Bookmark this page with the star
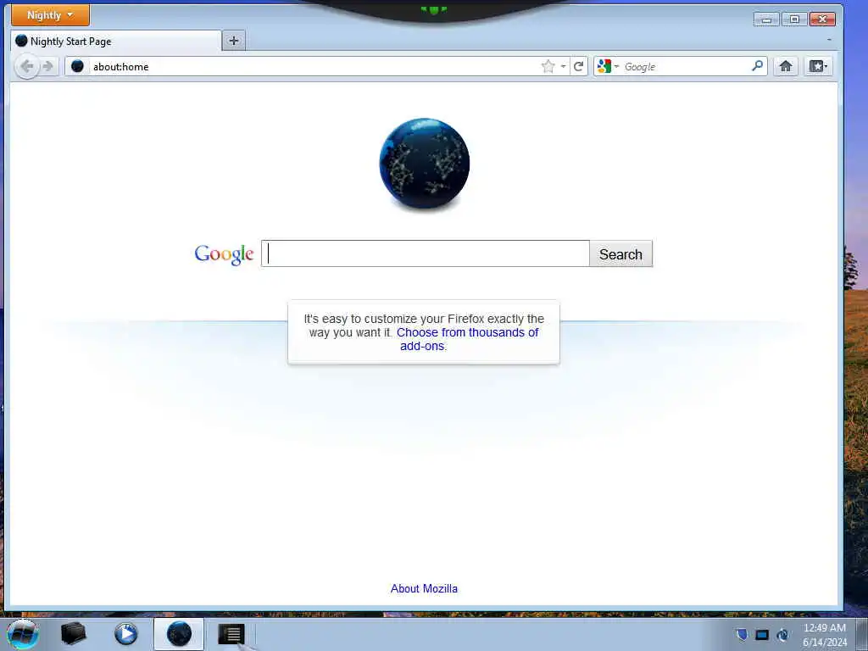The height and width of the screenshot is (651, 868). pyautogui.click(x=548, y=66)
